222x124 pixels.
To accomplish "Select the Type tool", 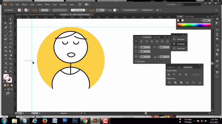I will tap(11, 27).
